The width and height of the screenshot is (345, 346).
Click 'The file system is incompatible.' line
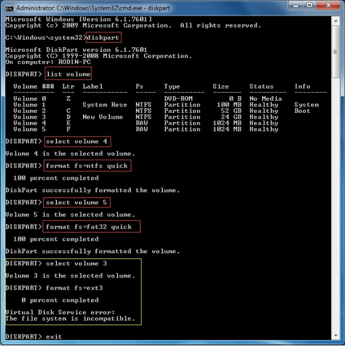coord(70,318)
